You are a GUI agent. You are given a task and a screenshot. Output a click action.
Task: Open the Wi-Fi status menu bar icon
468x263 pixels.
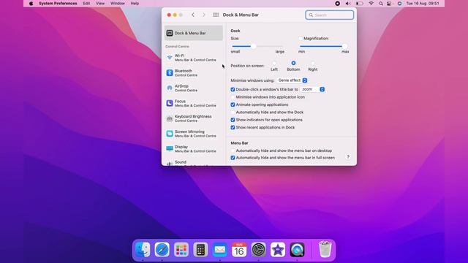pyautogui.click(x=371, y=4)
